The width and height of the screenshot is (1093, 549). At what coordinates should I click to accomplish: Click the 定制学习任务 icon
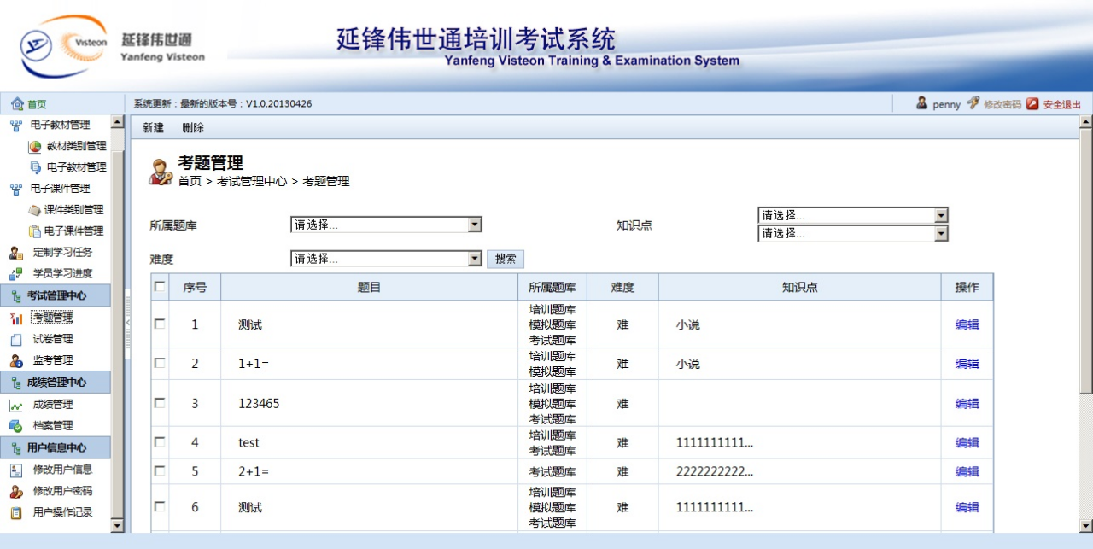point(15,253)
